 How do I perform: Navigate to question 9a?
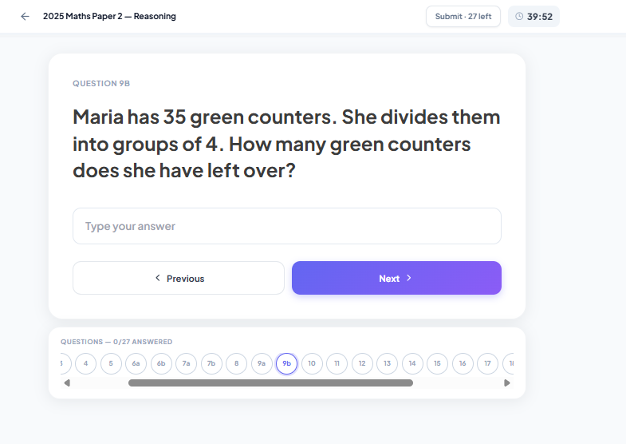(262, 363)
